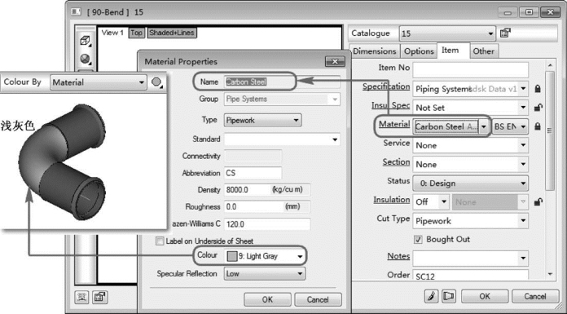
Task: Toggle the unlocked padlock beside Insu Spec
Action: point(538,108)
